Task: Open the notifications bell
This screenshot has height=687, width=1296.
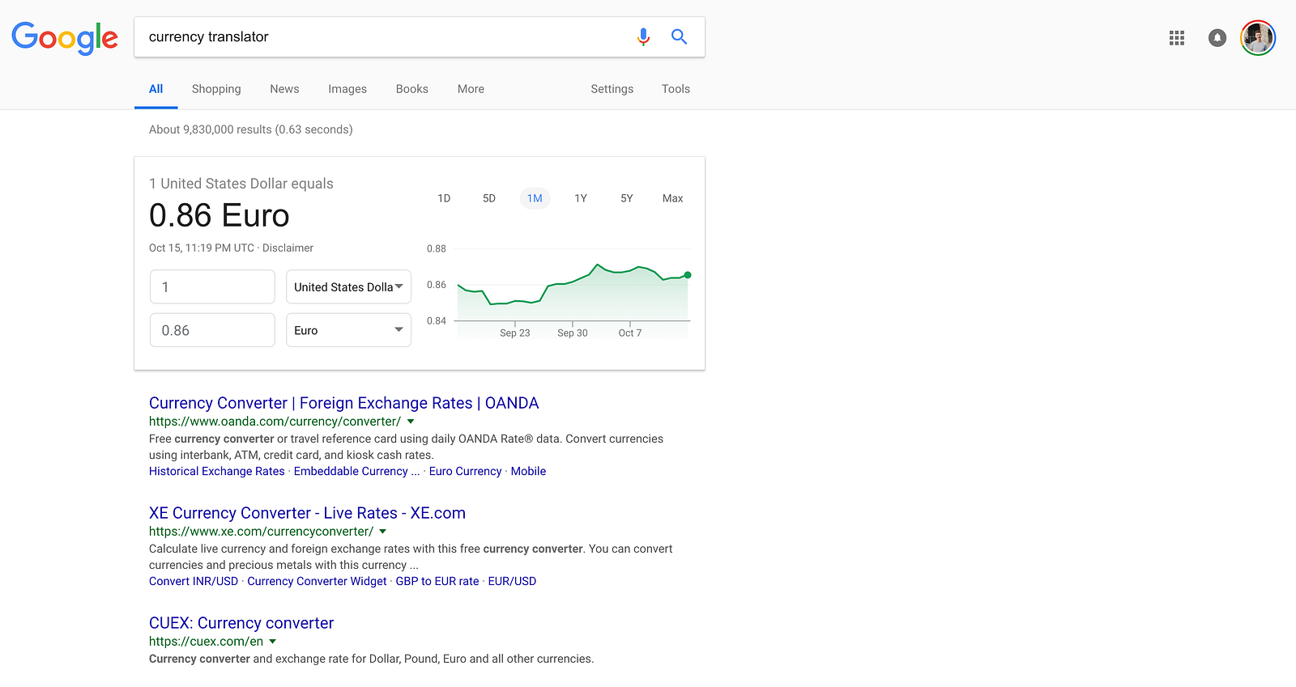Action: (x=1217, y=38)
